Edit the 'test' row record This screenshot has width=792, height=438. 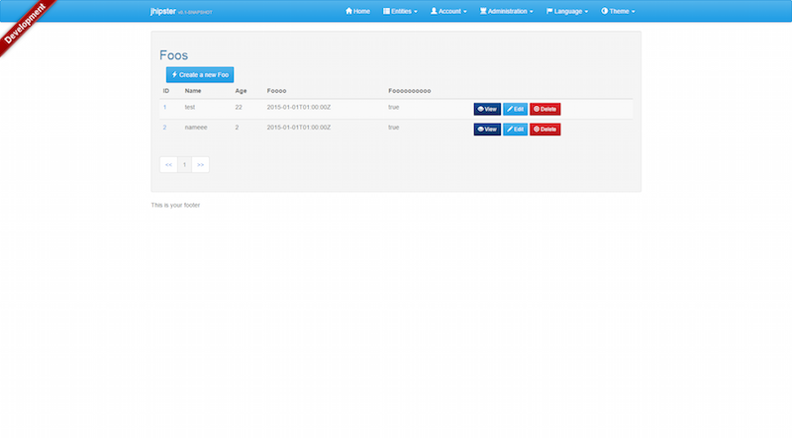tap(515, 109)
